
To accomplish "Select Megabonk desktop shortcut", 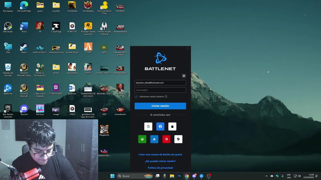I will click(x=104, y=131).
